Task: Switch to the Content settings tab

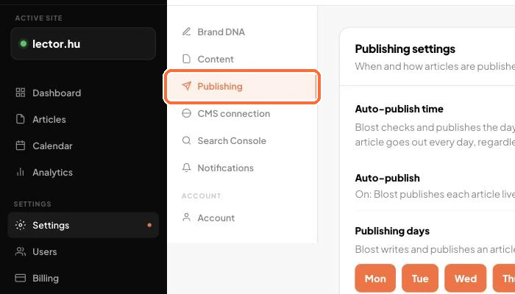Action: click(x=242, y=60)
